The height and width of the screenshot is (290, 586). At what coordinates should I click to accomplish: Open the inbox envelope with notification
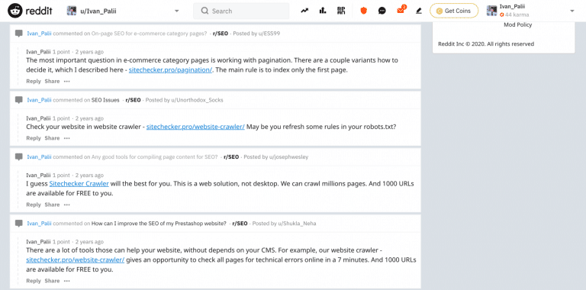click(401, 10)
